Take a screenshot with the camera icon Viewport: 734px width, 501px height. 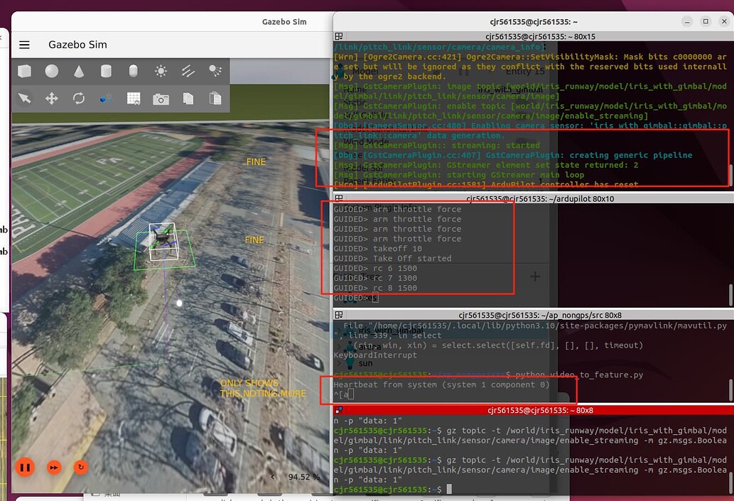pos(161,98)
